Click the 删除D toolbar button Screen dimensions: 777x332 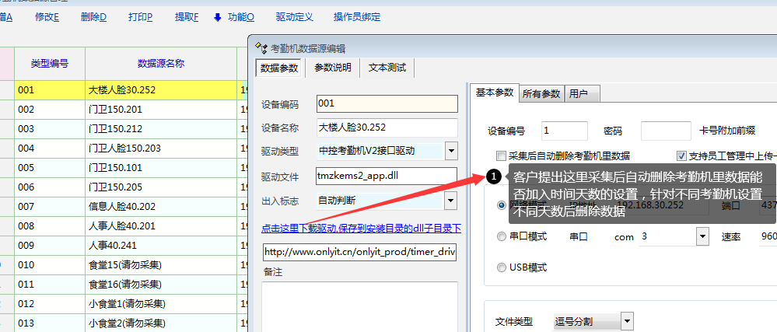pos(93,17)
